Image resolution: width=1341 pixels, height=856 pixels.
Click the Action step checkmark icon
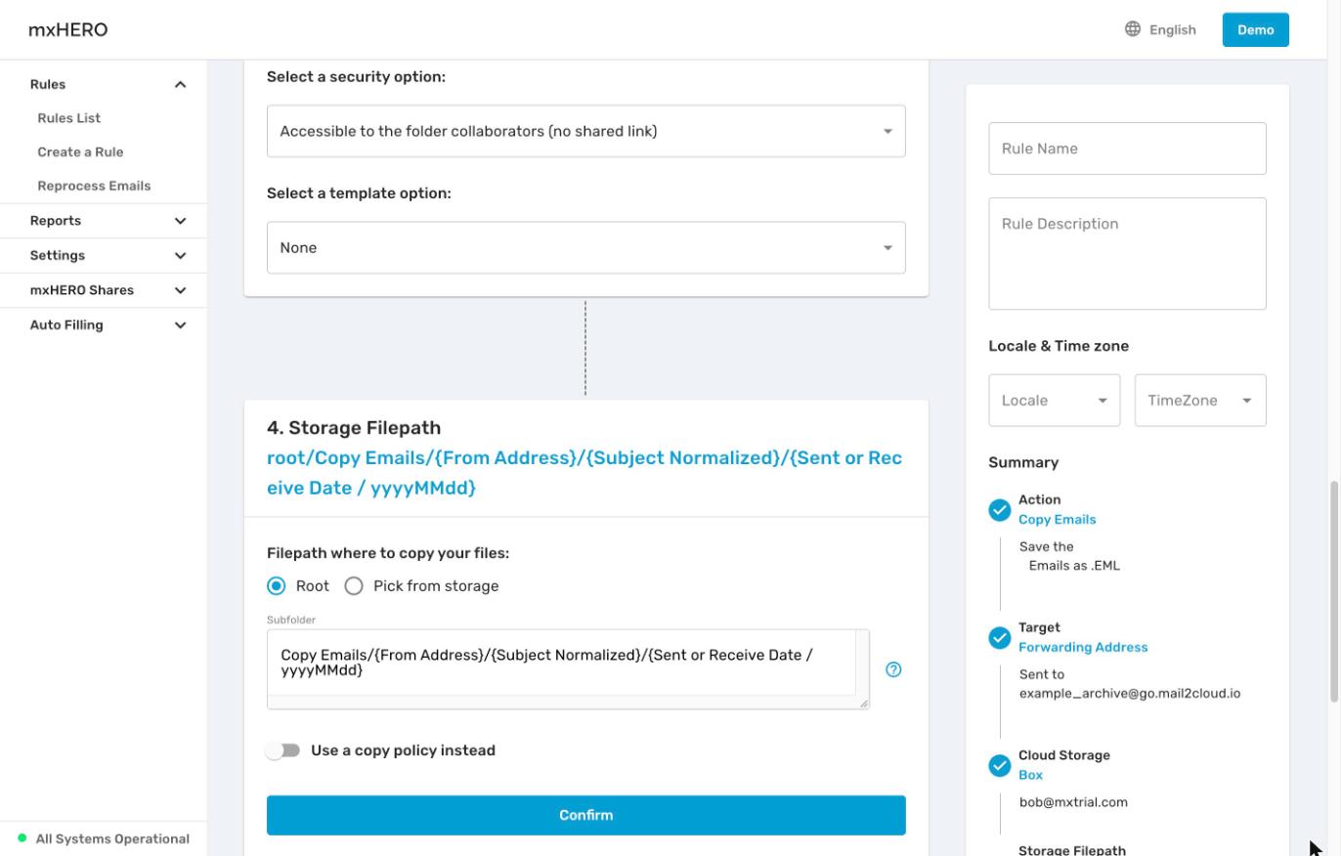(x=999, y=510)
